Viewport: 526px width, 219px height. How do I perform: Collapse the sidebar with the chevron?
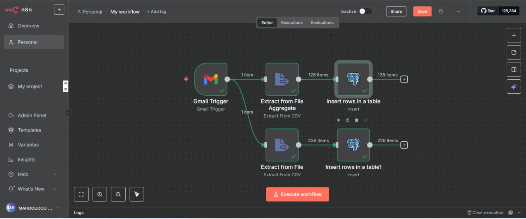click(68, 113)
